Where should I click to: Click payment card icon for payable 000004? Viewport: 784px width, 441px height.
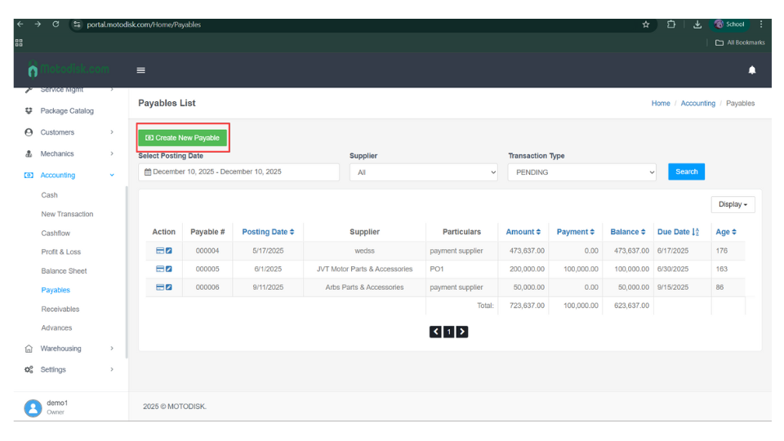click(x=160, y=251)
